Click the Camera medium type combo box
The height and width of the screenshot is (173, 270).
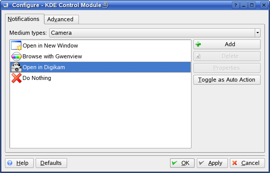152,33
